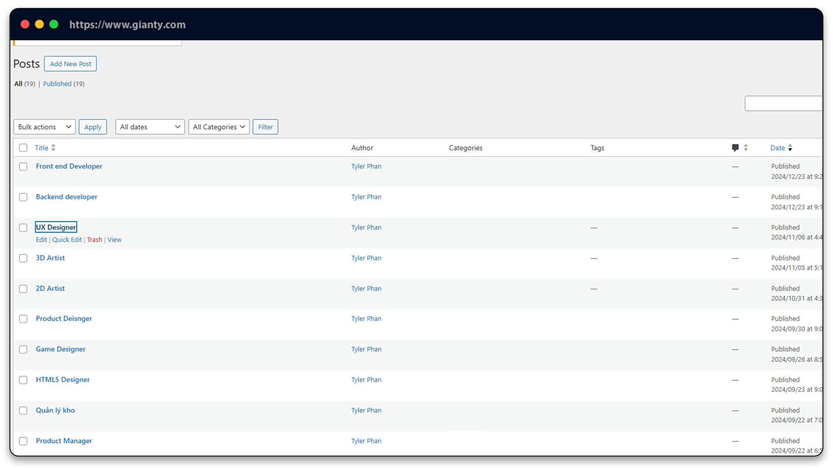Click the yellow window minimize dot

(39, 24)
